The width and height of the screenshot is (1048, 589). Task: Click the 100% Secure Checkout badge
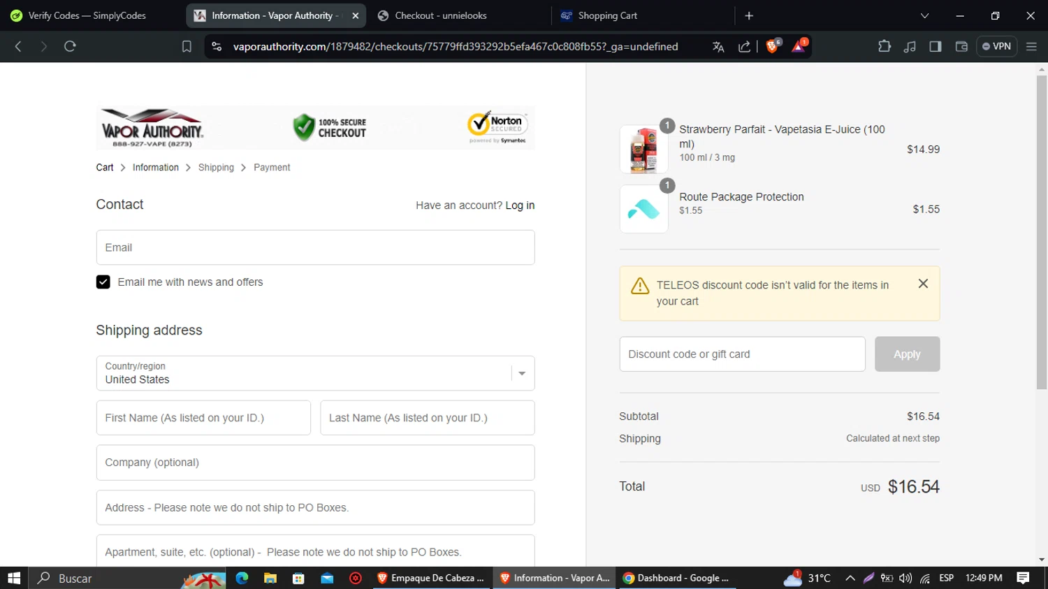330,128
